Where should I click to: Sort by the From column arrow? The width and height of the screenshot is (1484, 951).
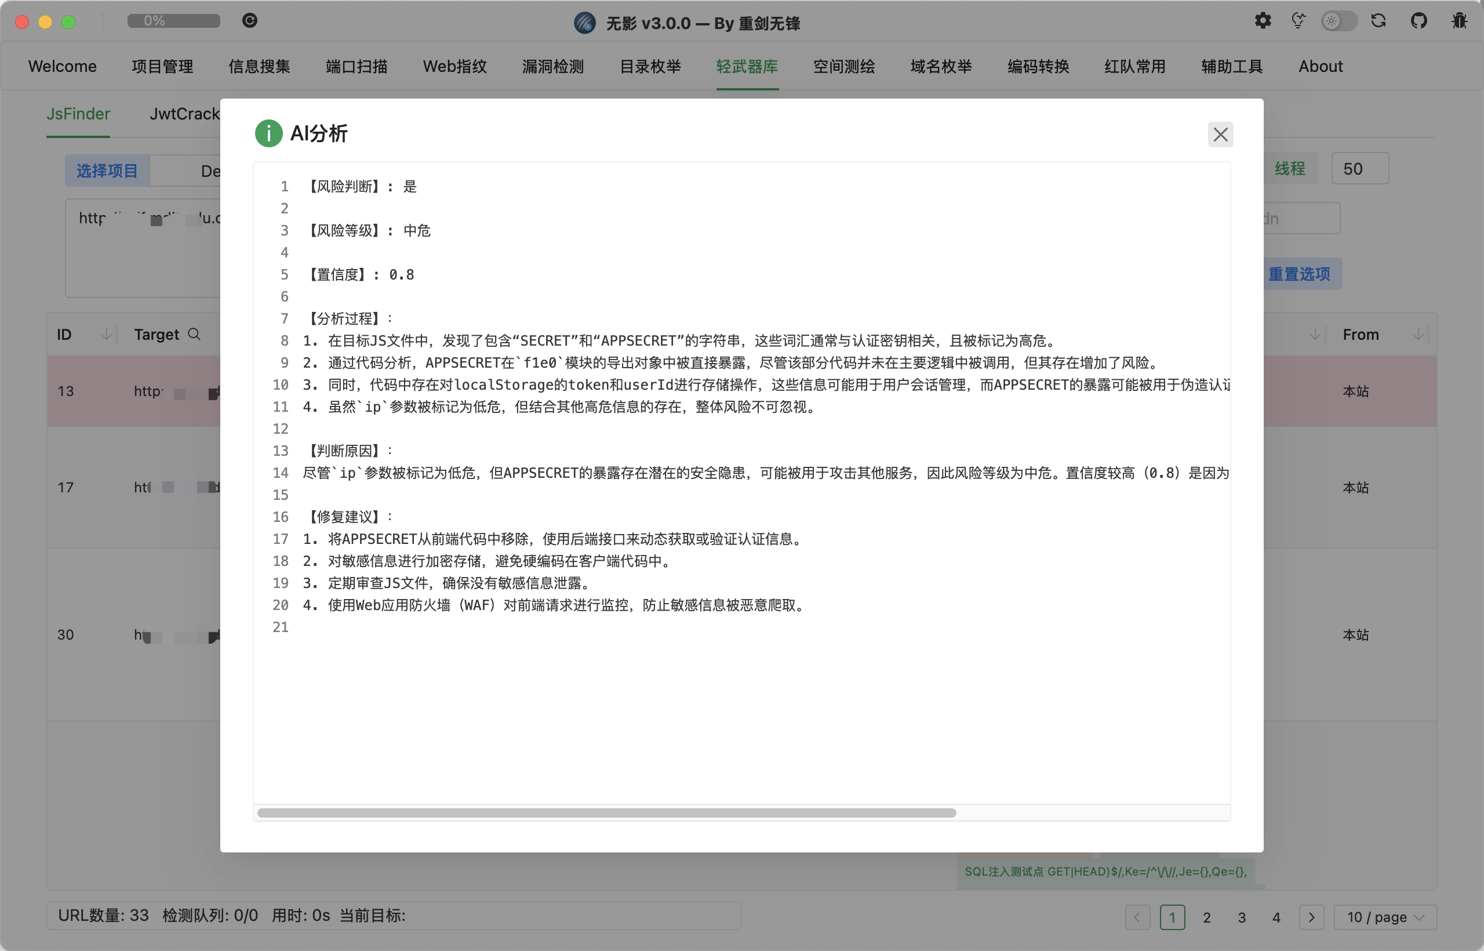click(1418, 334)
